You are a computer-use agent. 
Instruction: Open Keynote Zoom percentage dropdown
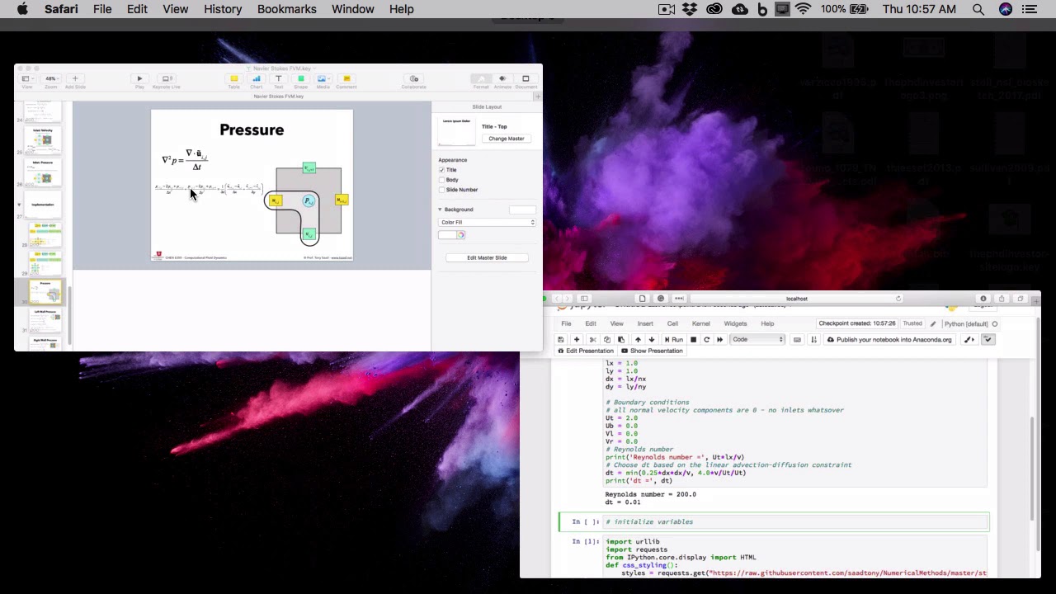tap(51, 79)
